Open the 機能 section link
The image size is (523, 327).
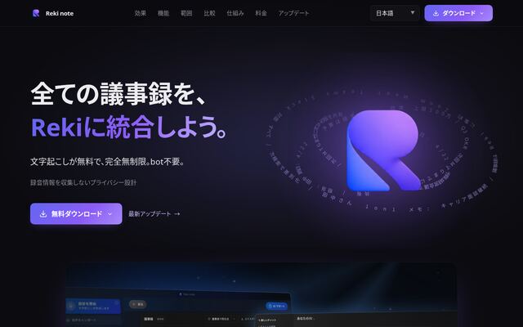click(x=163, y=13)
